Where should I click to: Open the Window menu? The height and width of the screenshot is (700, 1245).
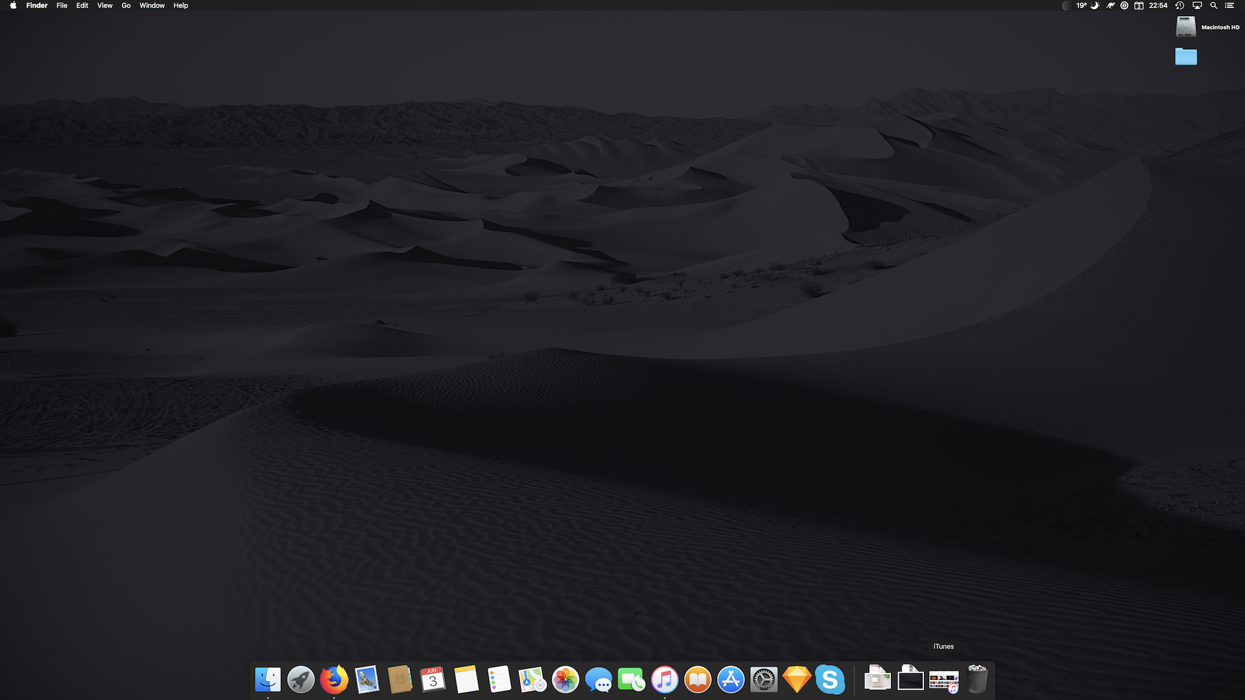pyautogui.click(x=152, y=5)
